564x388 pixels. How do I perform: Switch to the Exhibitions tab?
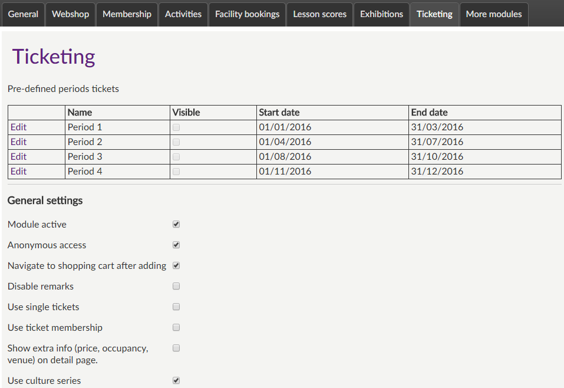[x=381, y=14]
